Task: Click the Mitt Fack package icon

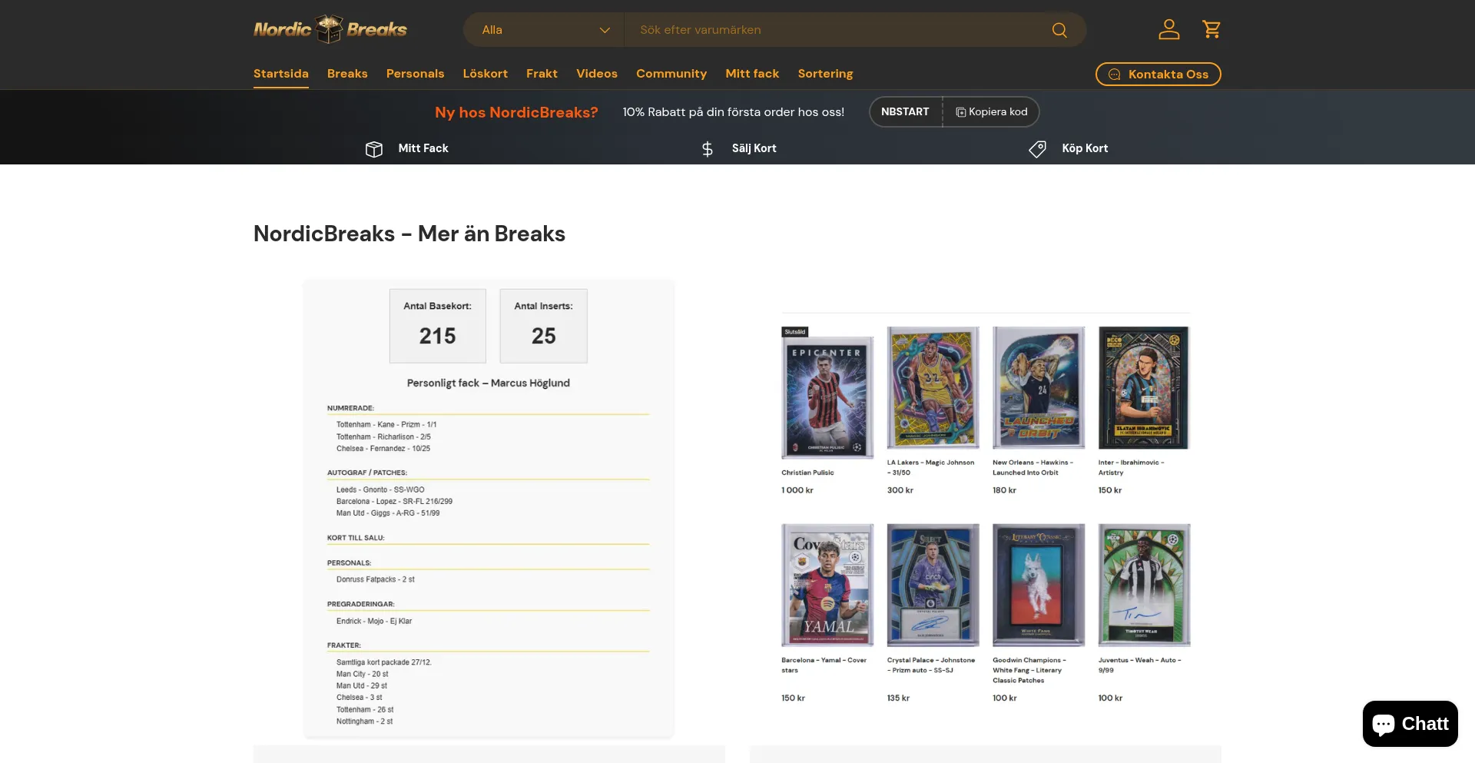Action: pyautogui.click(x=374, y=148)
